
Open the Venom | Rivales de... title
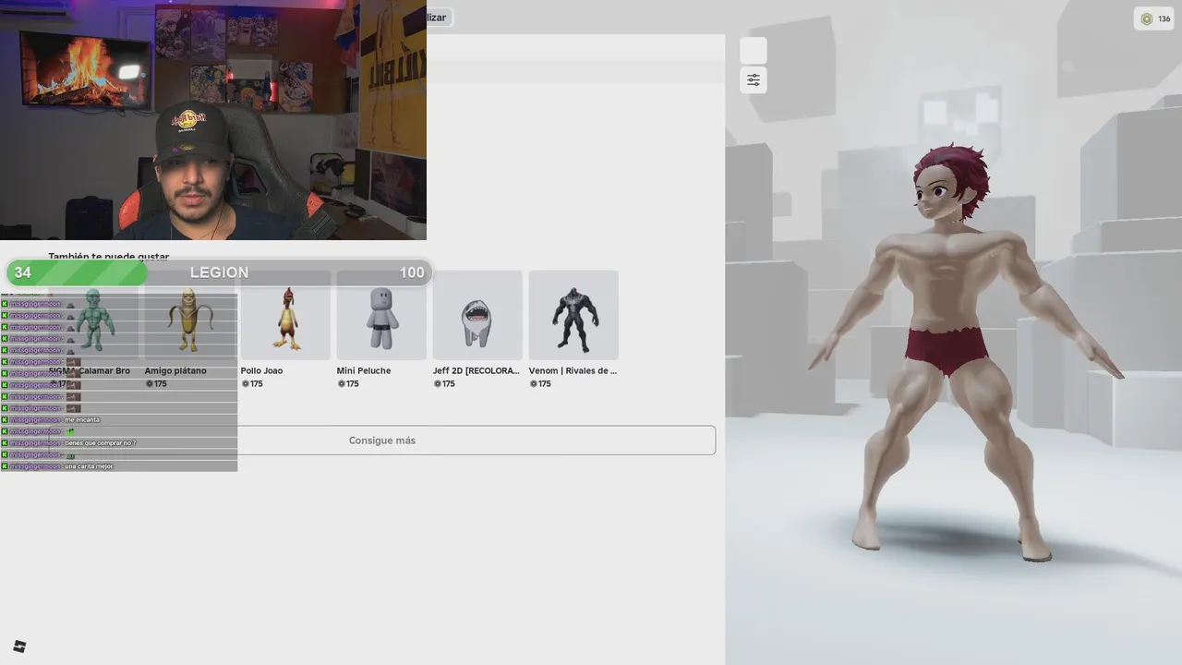point(573,370)
